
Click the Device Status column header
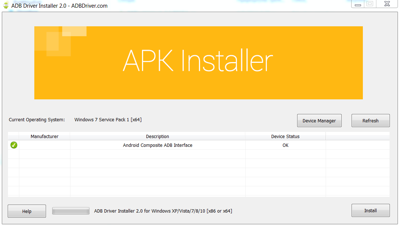click(x=285, y=137)
